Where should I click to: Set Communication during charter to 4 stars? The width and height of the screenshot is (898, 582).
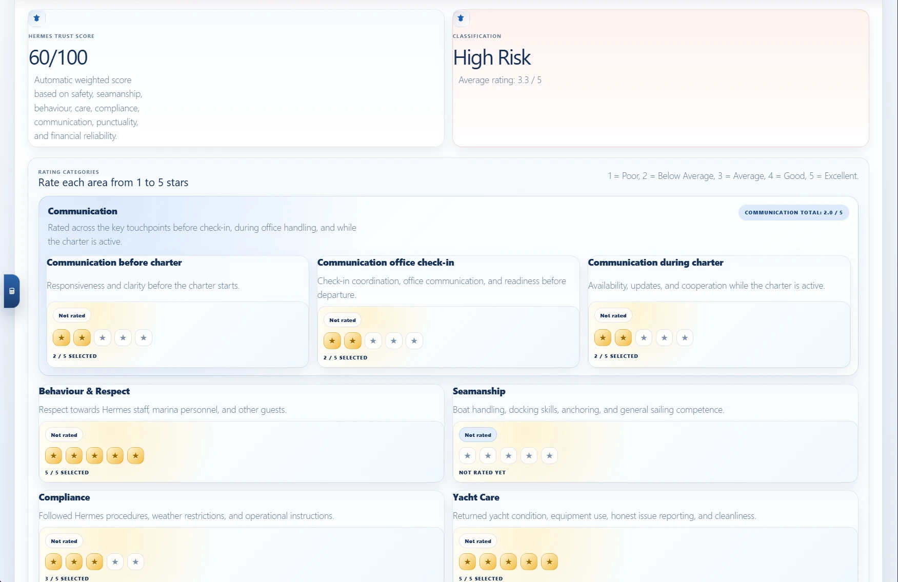click(665, 338)
